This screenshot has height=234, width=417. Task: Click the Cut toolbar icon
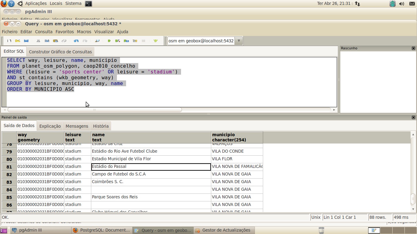38,41
